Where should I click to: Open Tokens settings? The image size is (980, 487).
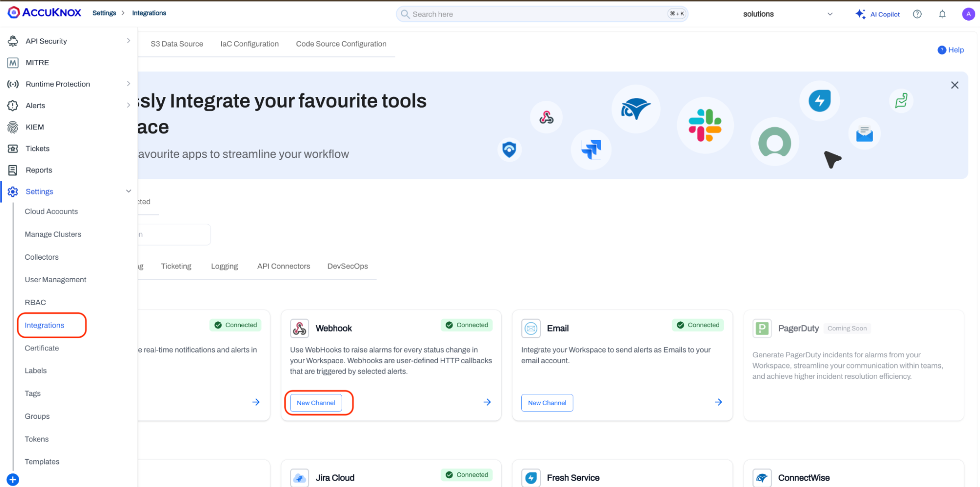(x=37, y=439)
